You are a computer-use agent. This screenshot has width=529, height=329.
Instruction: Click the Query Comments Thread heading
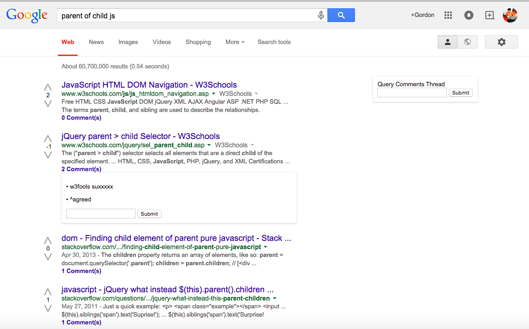click(x=411, y=84)
